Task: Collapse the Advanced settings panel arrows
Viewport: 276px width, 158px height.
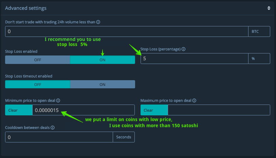Action: (269, 8)
